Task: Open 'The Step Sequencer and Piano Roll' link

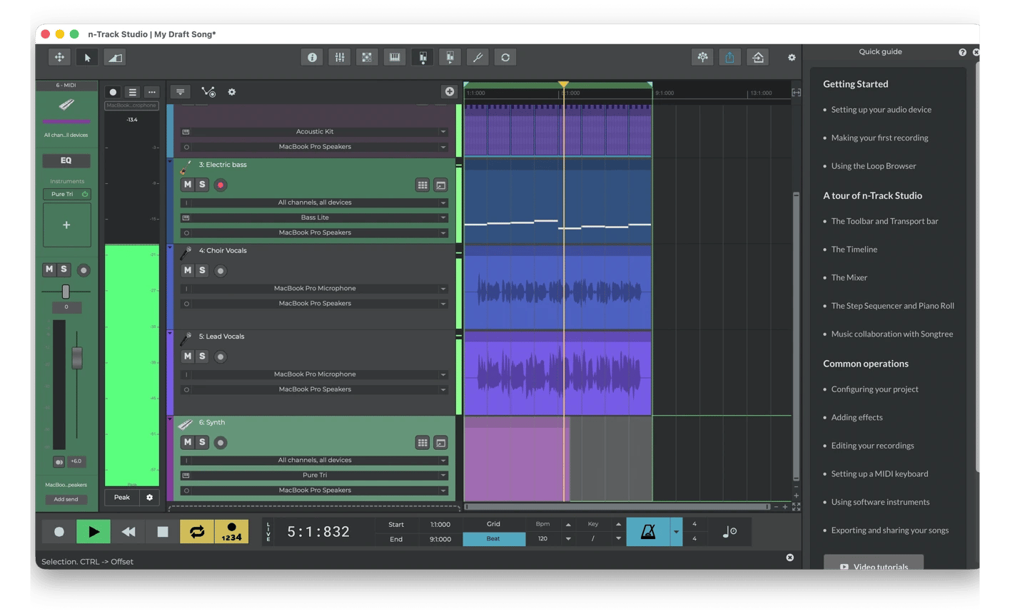Action: (892, 306)
